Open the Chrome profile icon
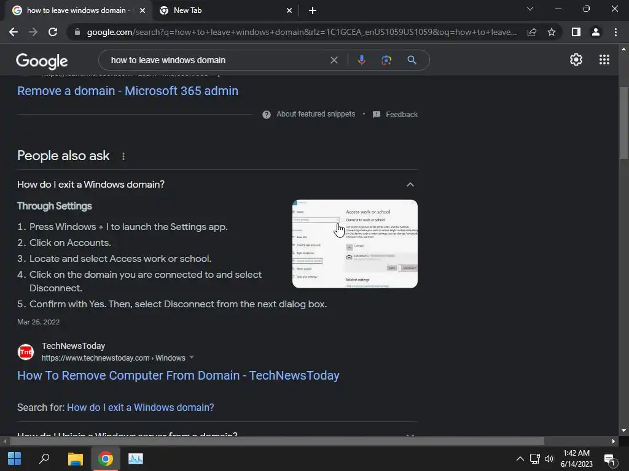 [x=596, y=32]
